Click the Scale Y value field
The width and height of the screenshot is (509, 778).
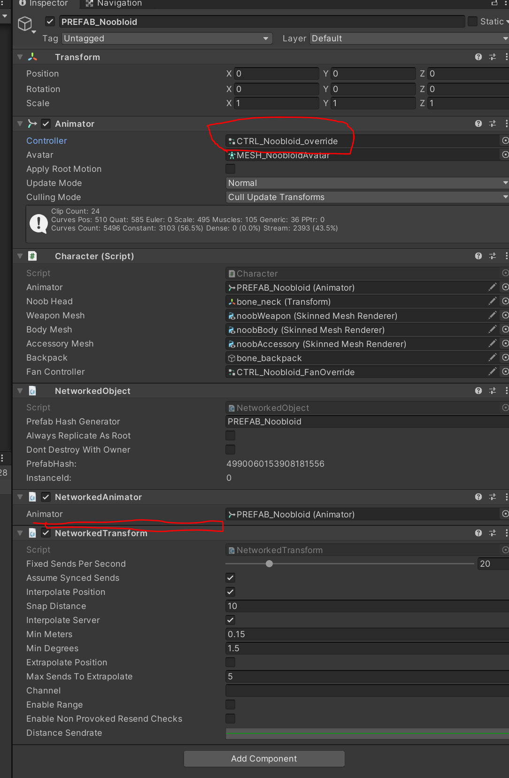tap(373, 103)
